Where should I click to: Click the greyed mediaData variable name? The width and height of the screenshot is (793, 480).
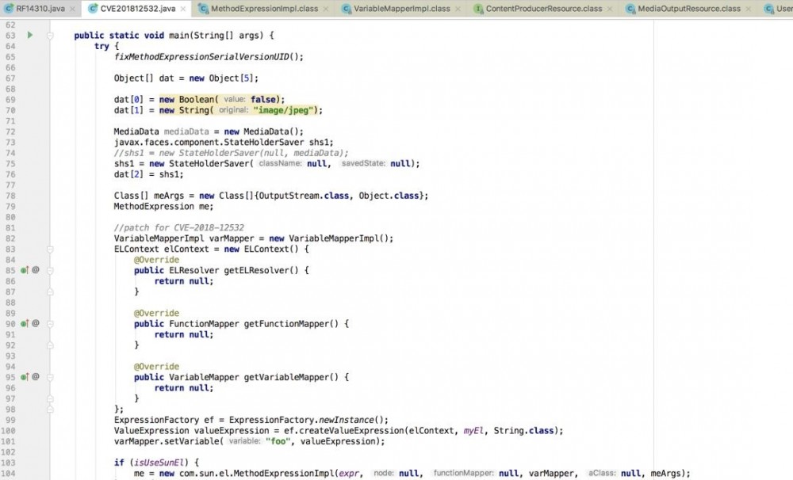point(186,131)
